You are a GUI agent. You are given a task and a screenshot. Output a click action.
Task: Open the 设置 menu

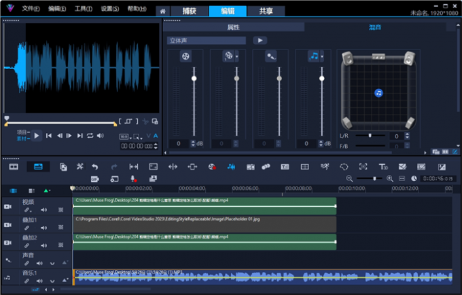coord(110,9)
